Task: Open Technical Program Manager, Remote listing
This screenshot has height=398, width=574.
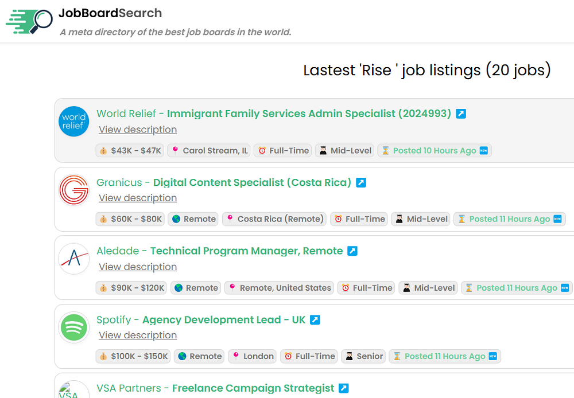Action: (246, 251)
